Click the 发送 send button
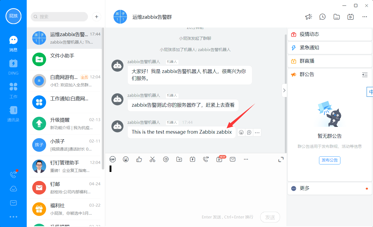 270,217
